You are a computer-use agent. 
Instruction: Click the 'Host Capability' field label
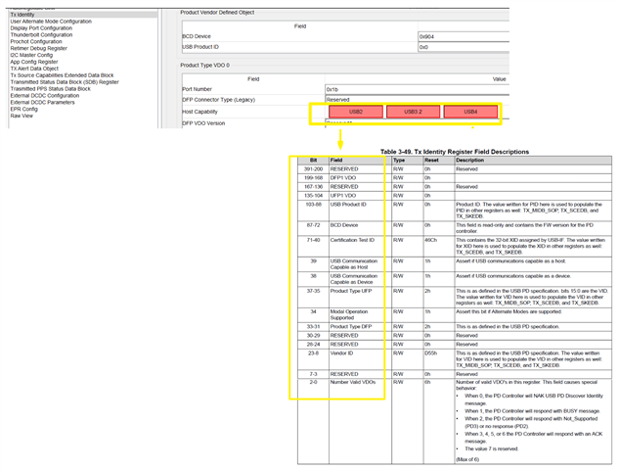[199, 112]
